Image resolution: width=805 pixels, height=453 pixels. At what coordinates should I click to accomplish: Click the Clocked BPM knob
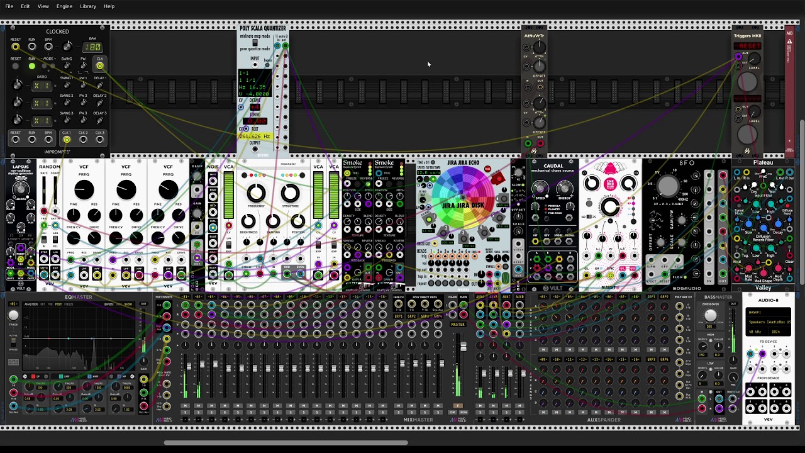[x=67, y=47]
